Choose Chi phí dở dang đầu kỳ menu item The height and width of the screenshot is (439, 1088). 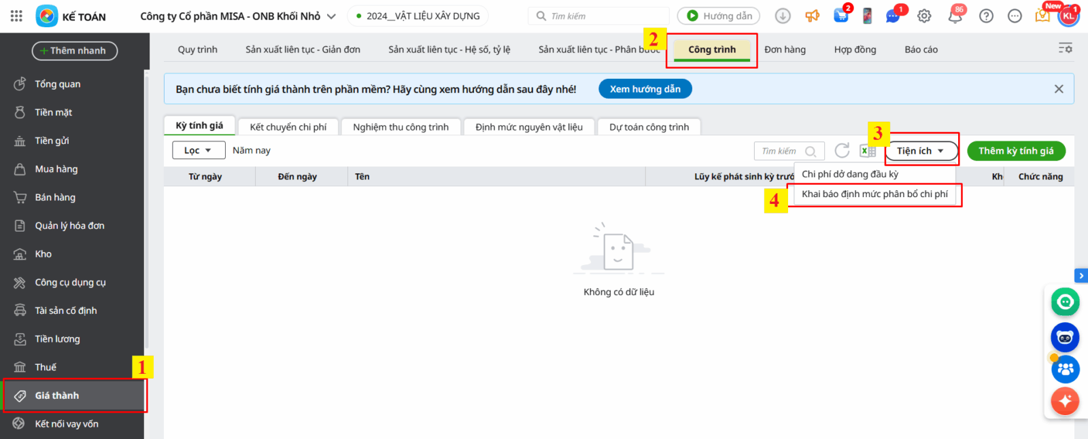(874, 174)
